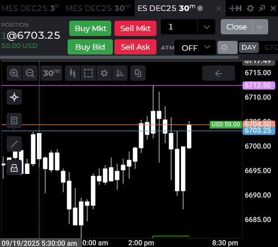278x247 pixels.
Task: Click the zoom in magnifier icon
Action: [x=14, y=73]
